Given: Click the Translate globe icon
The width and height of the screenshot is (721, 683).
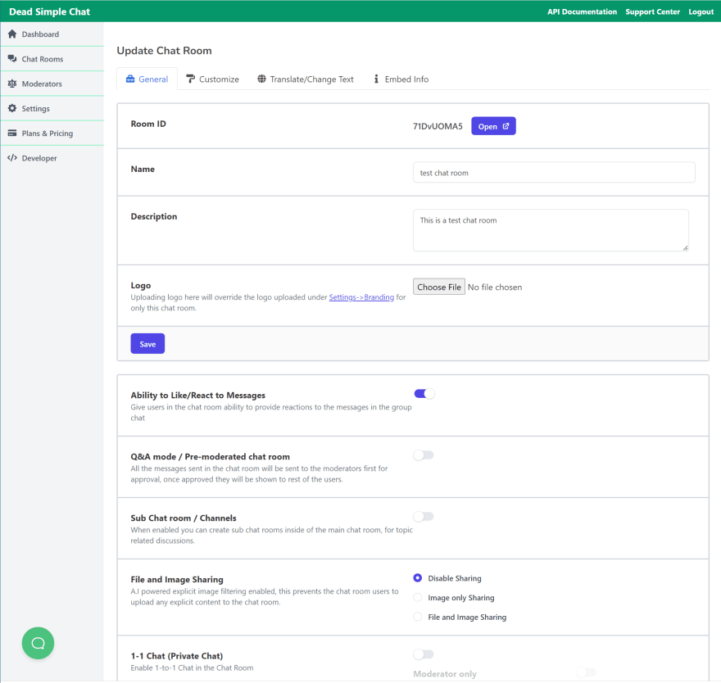Looking at the screenshot, I should click(261, 79).
